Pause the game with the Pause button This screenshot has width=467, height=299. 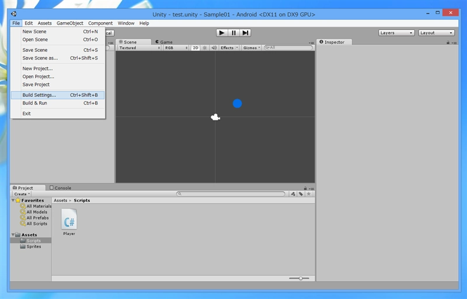[x=233, y=33]
